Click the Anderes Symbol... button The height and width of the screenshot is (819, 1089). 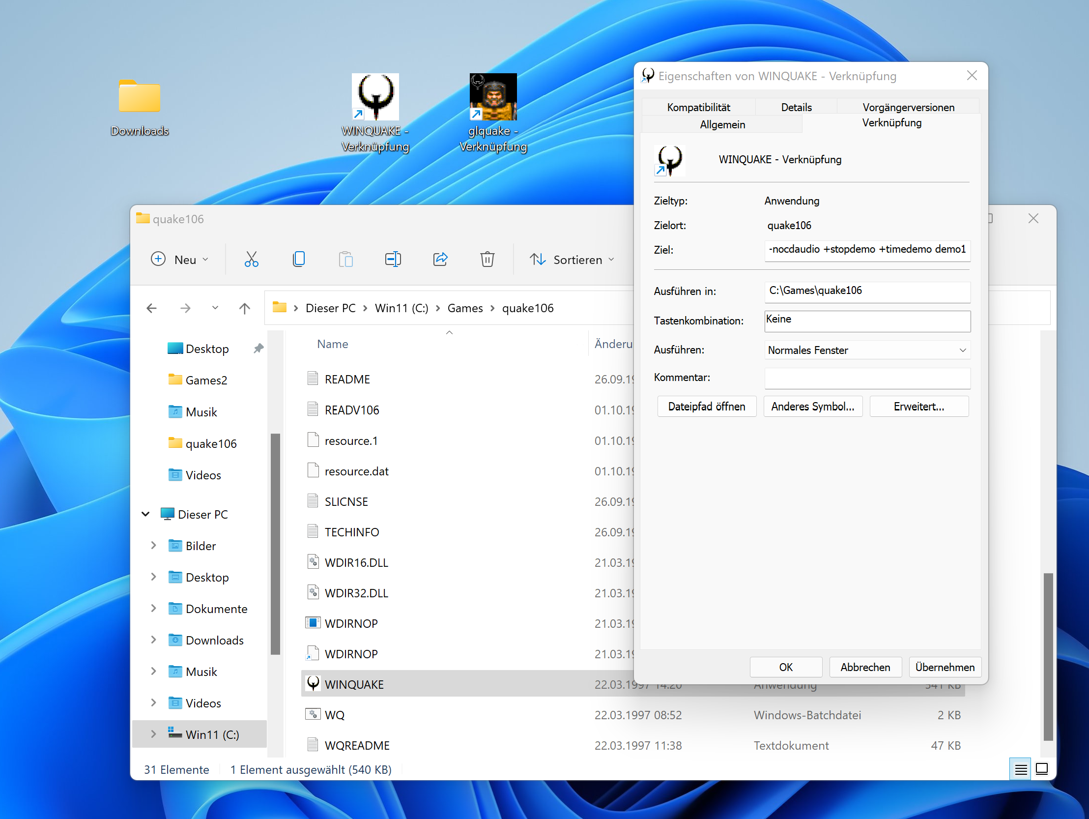tap(812, 406)
